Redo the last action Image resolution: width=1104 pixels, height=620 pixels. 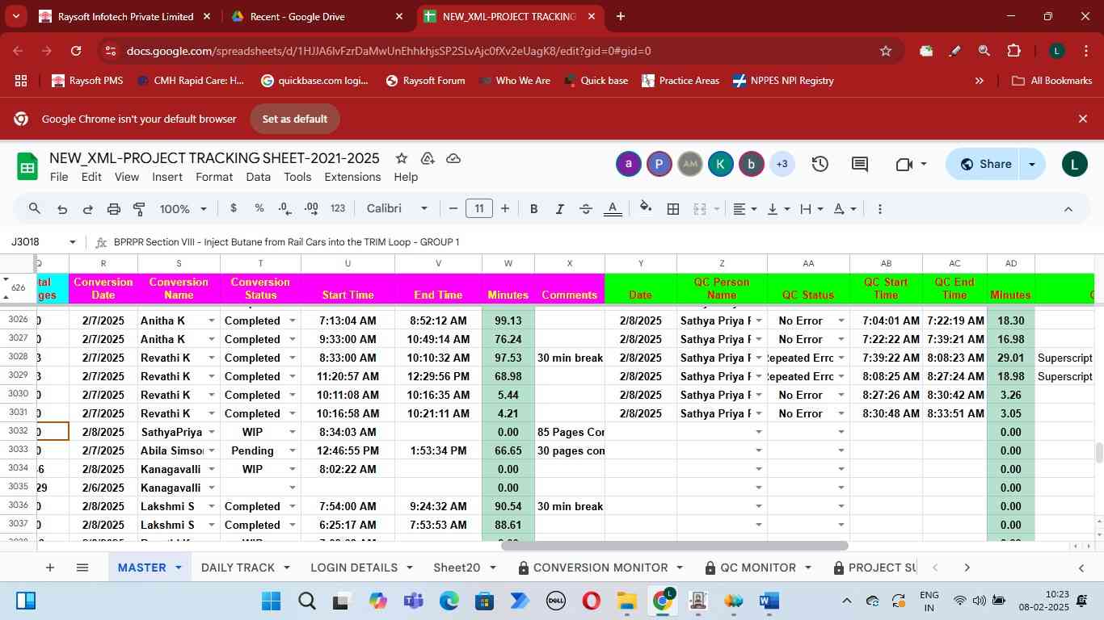(x=87, y=209)
